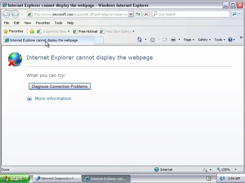
Task: Click Suggested Sites link
Action: [54, 31]
